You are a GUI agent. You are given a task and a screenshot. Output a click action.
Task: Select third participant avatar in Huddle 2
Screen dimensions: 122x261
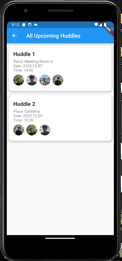coord(45,130)
